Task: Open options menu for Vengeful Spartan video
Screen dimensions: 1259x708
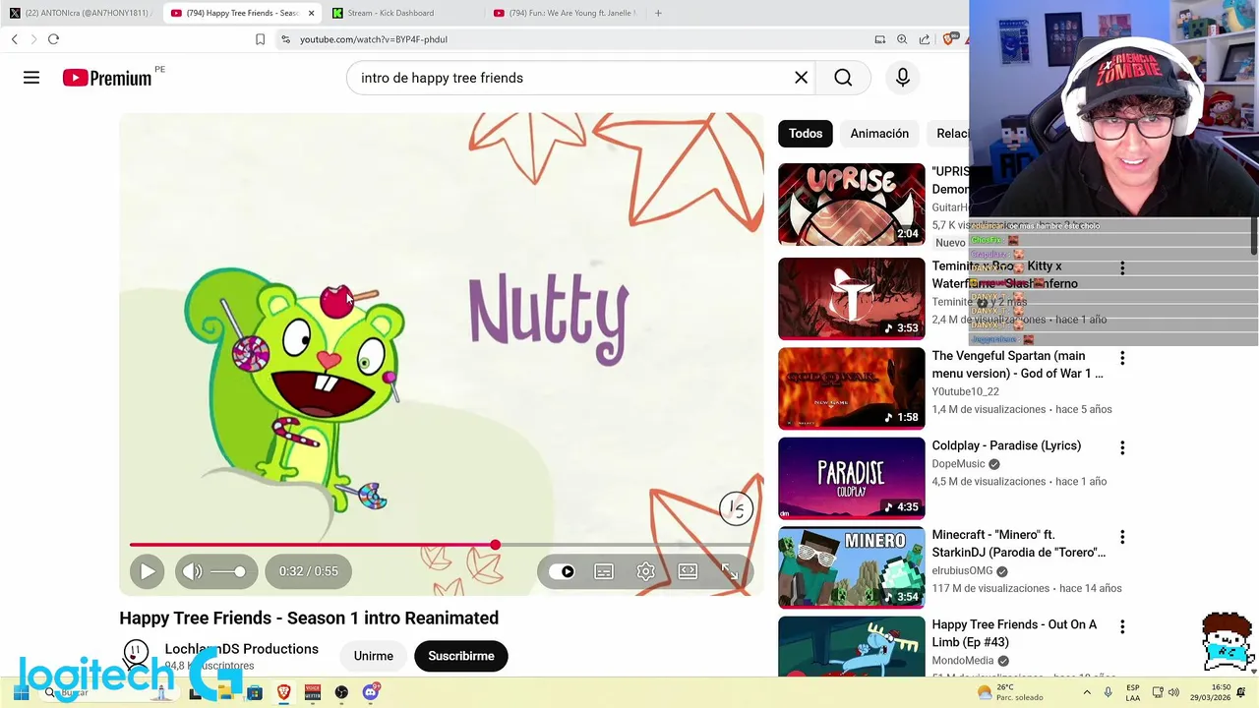Action: click(x=1122, y=358)
